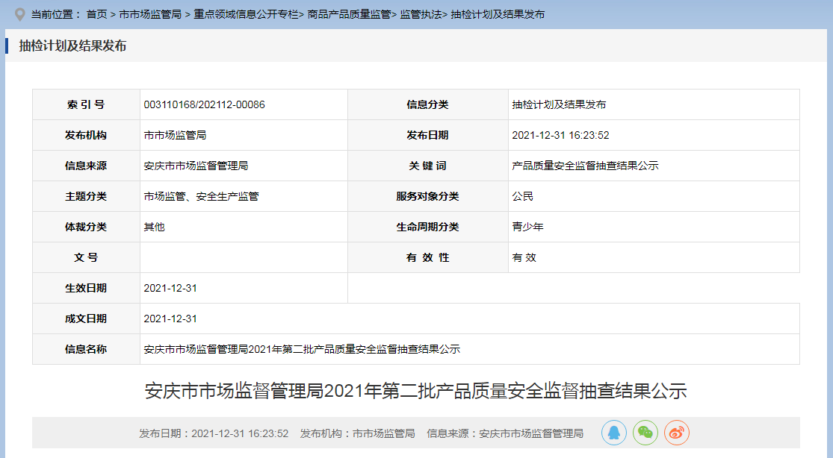This screenshot has height=458, width=833.
Task: Open the 抽检计划及结果发布 breadcrumb link
Action: 498,14
